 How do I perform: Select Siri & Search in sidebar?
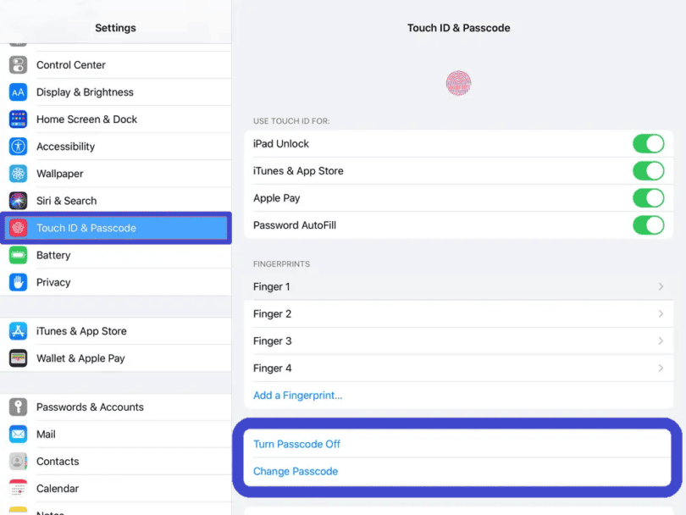pos(115,201)
